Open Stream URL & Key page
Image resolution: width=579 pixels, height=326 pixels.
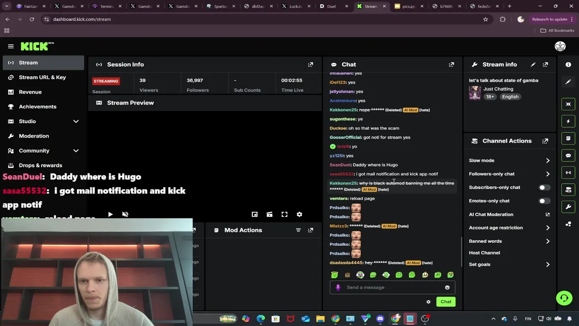pyautogui.click(x=43, y=77)
